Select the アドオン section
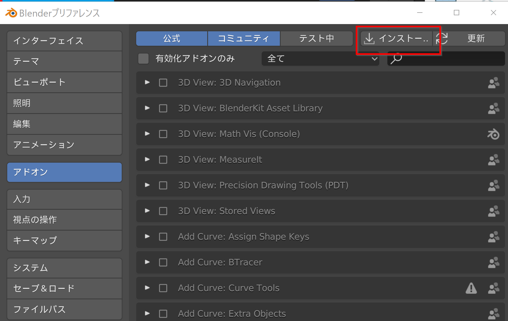Image resolution: width=508 pixels, height=321 pixels. (65, 172)
